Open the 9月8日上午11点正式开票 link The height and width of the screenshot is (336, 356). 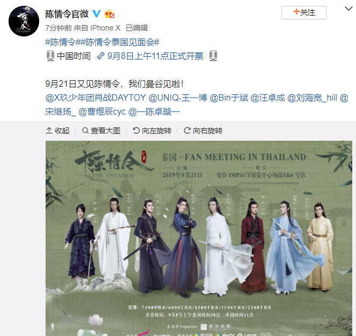coord(155,56)
